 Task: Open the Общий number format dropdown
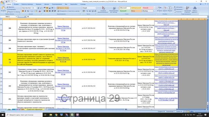pos(95,8)
